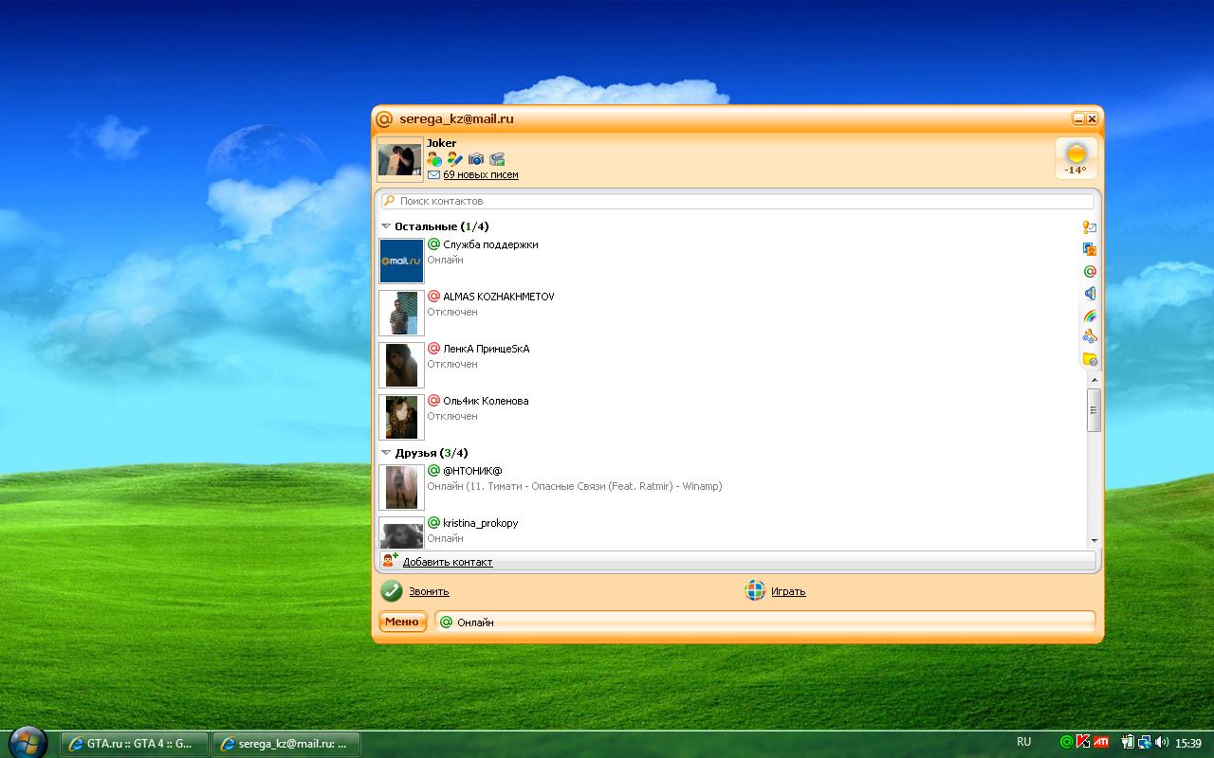Open the Онлайн status dropdown

pyautogui.click(x=764, y=623)
